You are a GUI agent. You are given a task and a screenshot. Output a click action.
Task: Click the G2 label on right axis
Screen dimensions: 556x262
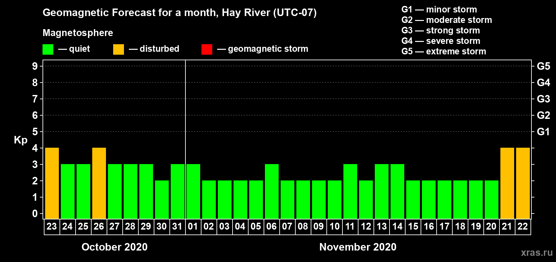click(x=544, y=115)
